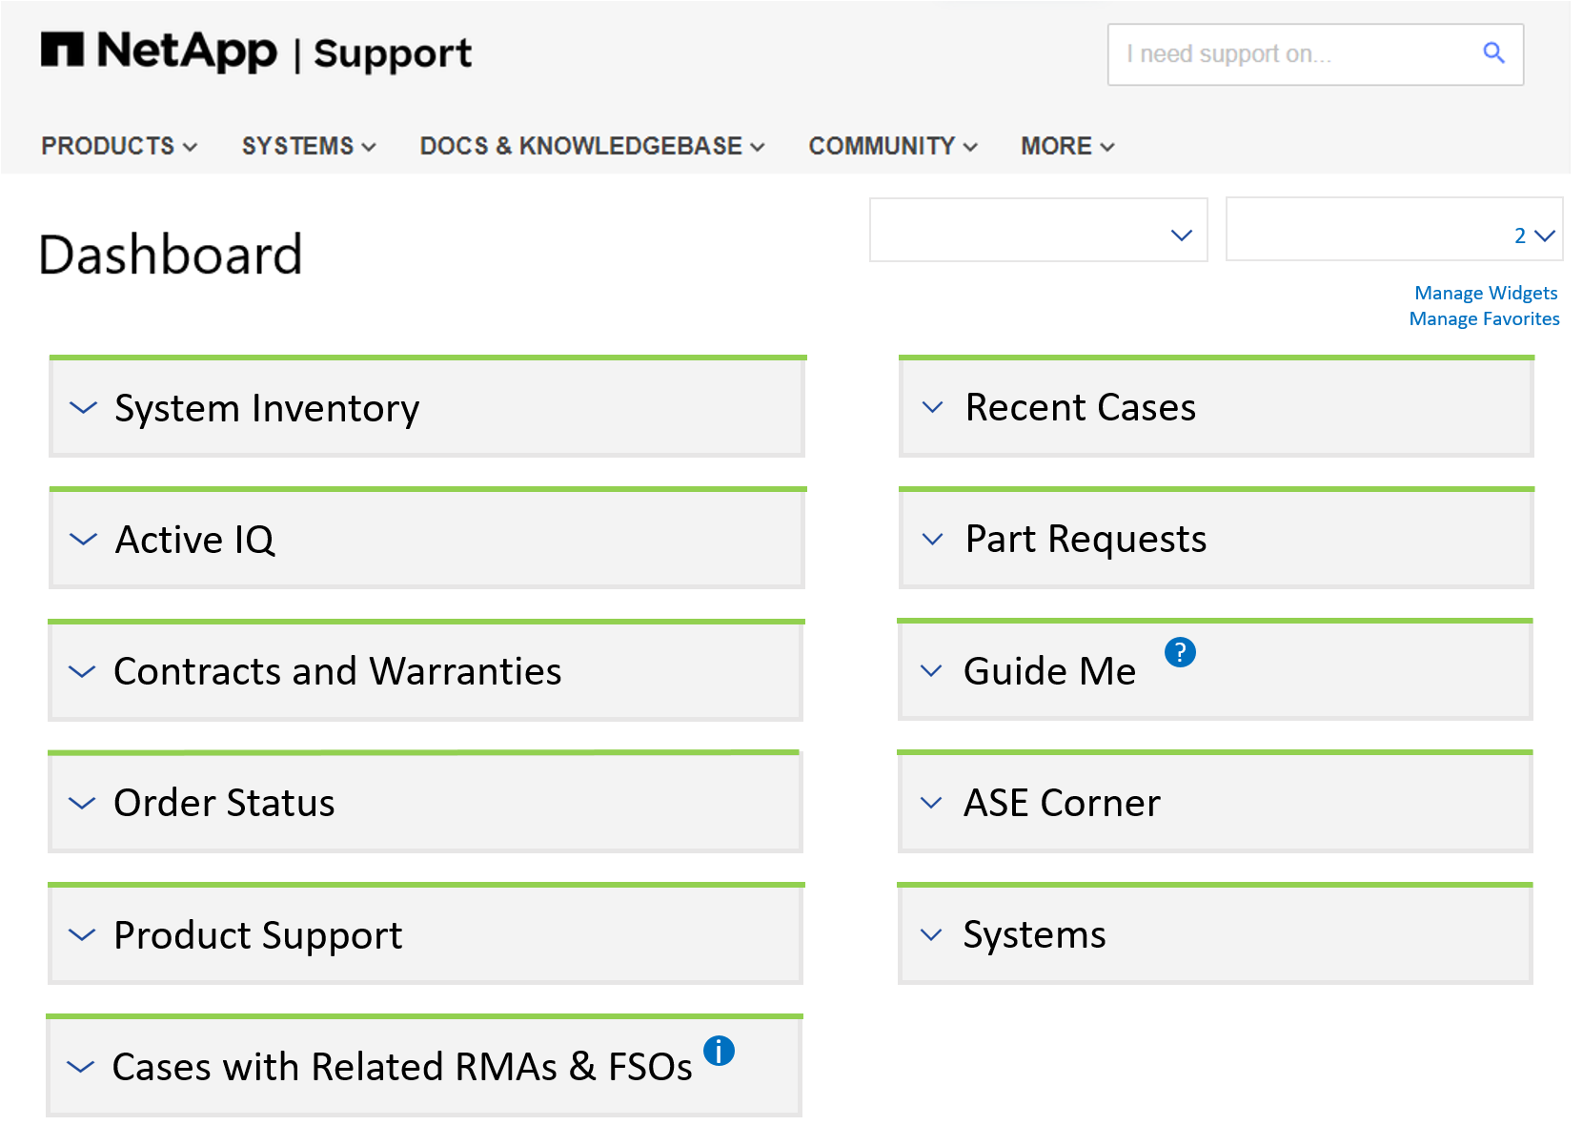Expand the Product Support widget
1583x1146 pixels.
click(83, 935)
